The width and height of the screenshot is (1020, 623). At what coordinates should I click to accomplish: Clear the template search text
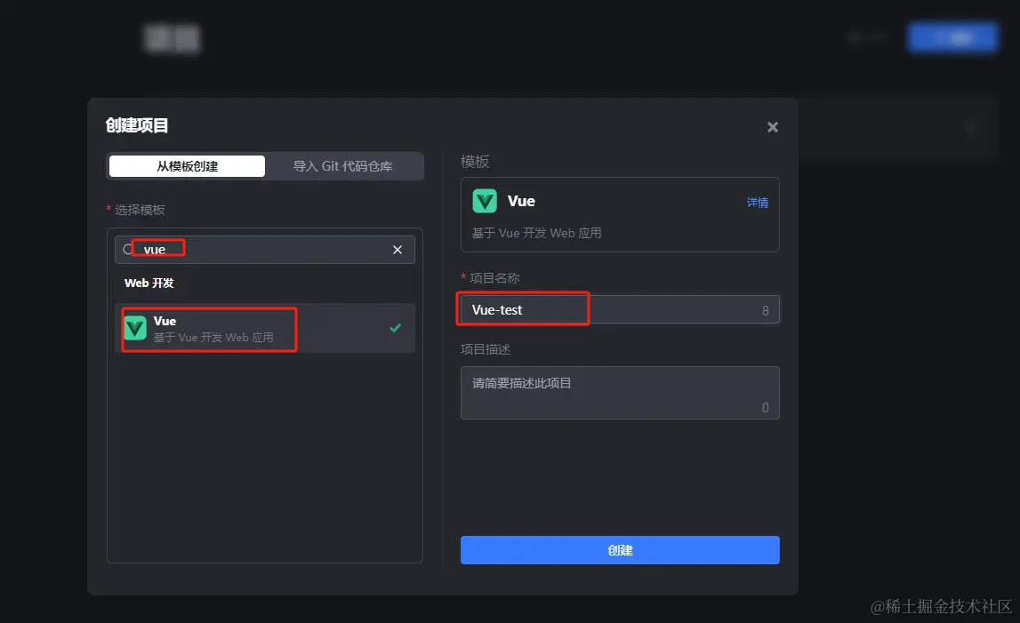coord(398,250)
